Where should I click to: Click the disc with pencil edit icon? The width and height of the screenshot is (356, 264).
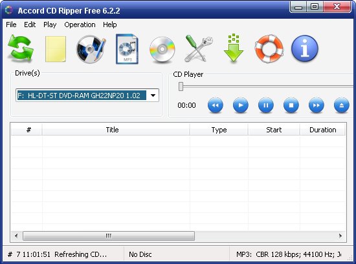91,49
